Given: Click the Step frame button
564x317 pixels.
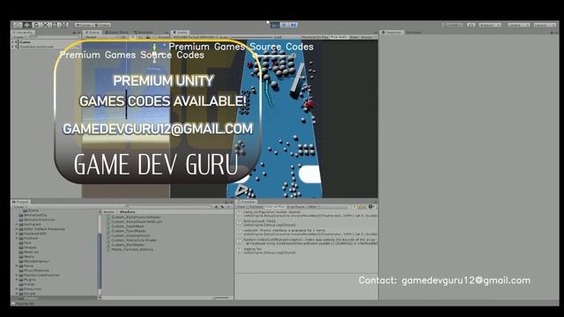Looking at the screenshot, I should point(293,26).
